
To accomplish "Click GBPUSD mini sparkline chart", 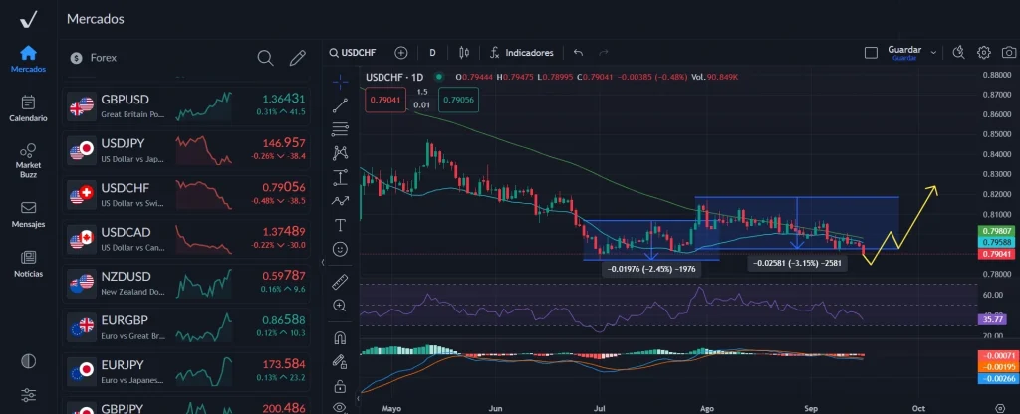I will coord(203,105).
